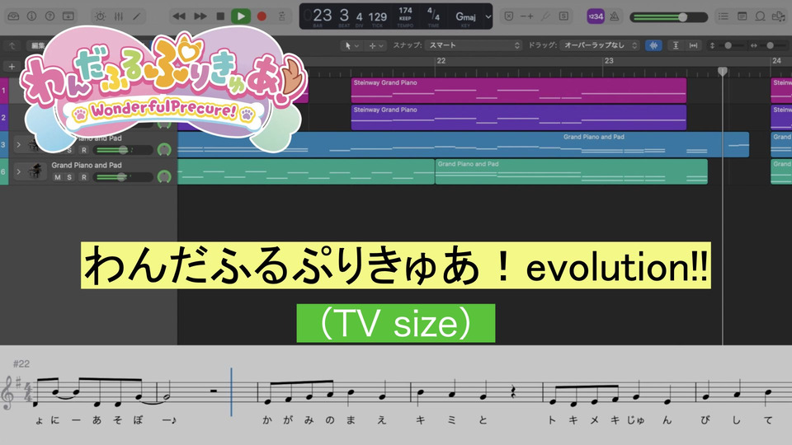The height and width of the screenshot is (445, 792).
Task: Click the tempo value 174
Action: tap(405, 11)
